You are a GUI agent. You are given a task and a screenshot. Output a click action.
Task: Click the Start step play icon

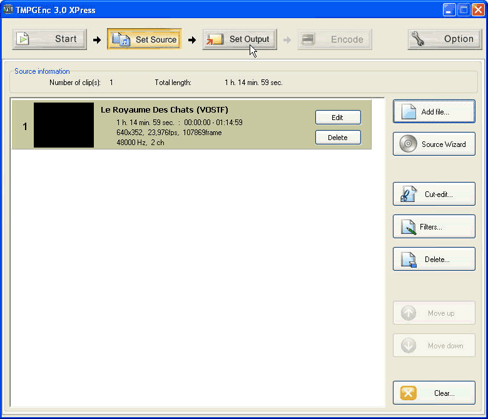pos(23,39)
